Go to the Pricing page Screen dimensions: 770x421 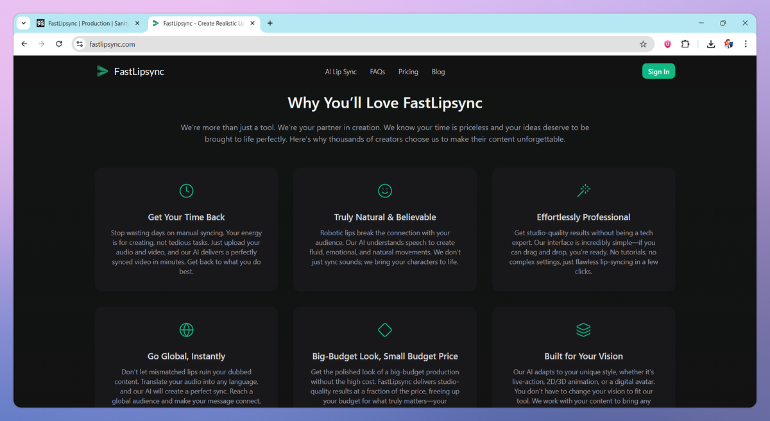[408, 72]
